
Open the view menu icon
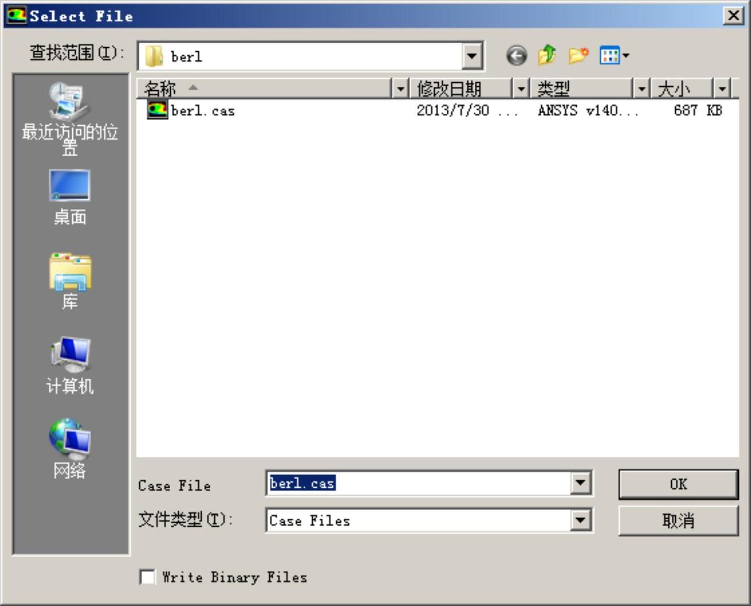pos(614,56)
